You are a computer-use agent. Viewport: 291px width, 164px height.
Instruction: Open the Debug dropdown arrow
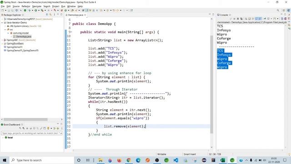(32, 10)
